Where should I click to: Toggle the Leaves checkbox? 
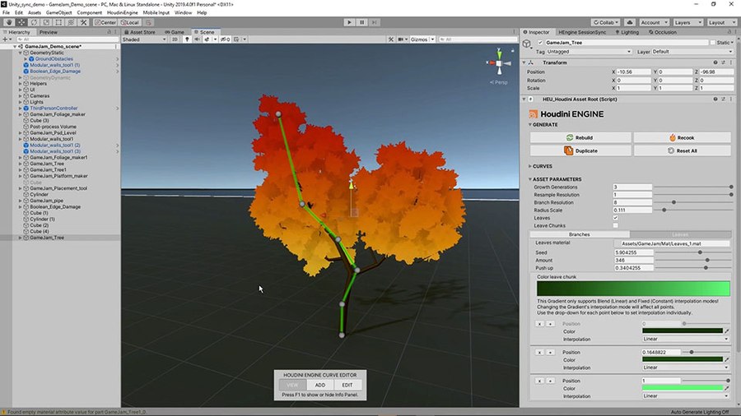pos(615,218)
